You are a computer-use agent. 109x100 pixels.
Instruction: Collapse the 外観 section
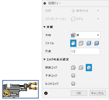pos(44,27)
